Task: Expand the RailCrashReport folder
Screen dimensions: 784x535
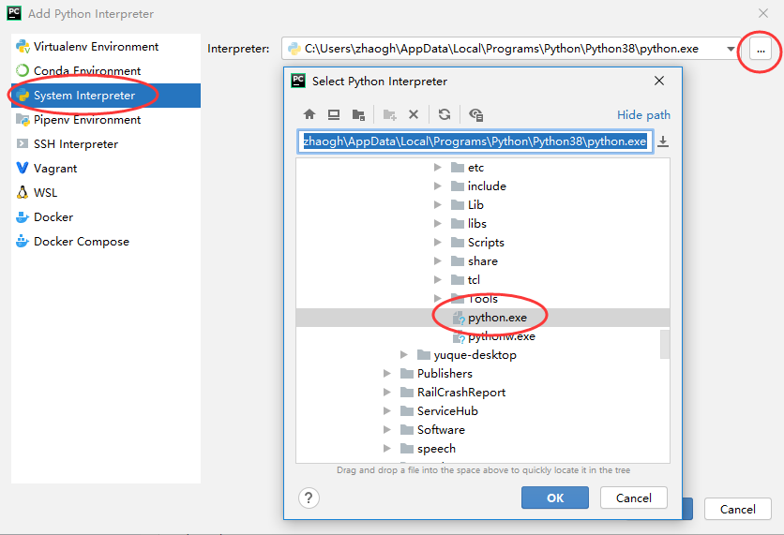Action: coord(387,393)
